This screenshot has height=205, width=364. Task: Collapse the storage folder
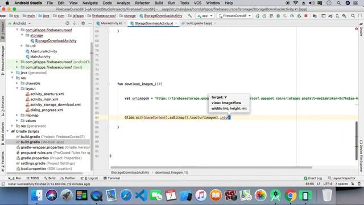(x=22, y=35)
